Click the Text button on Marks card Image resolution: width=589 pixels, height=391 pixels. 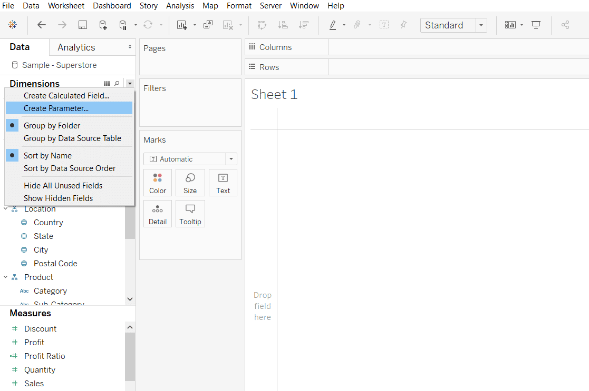[223, 183]
